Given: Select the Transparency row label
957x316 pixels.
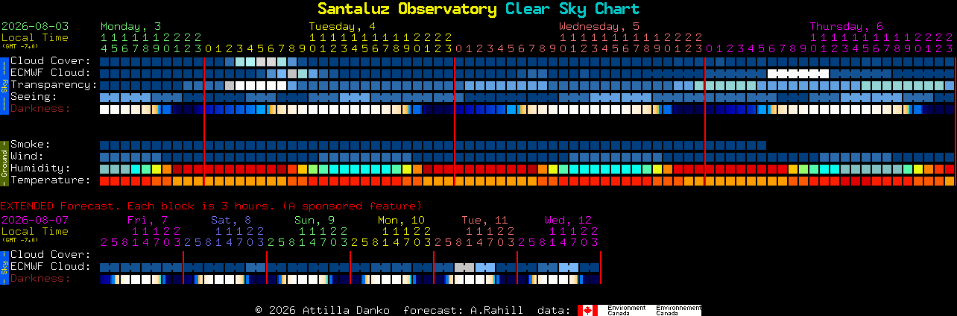Looking at the screenshot, I should click(54, 85).
